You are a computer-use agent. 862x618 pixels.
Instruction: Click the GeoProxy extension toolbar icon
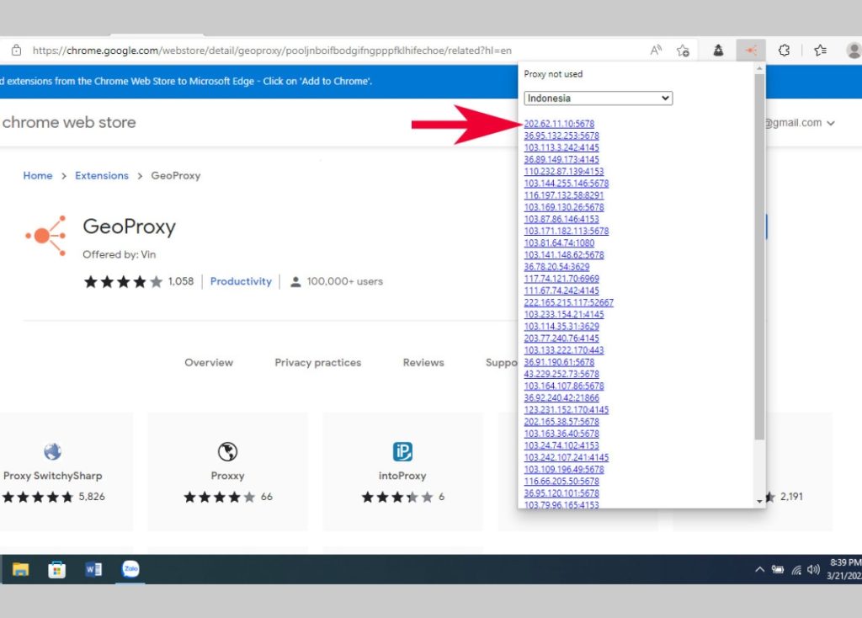pos(751,50)
